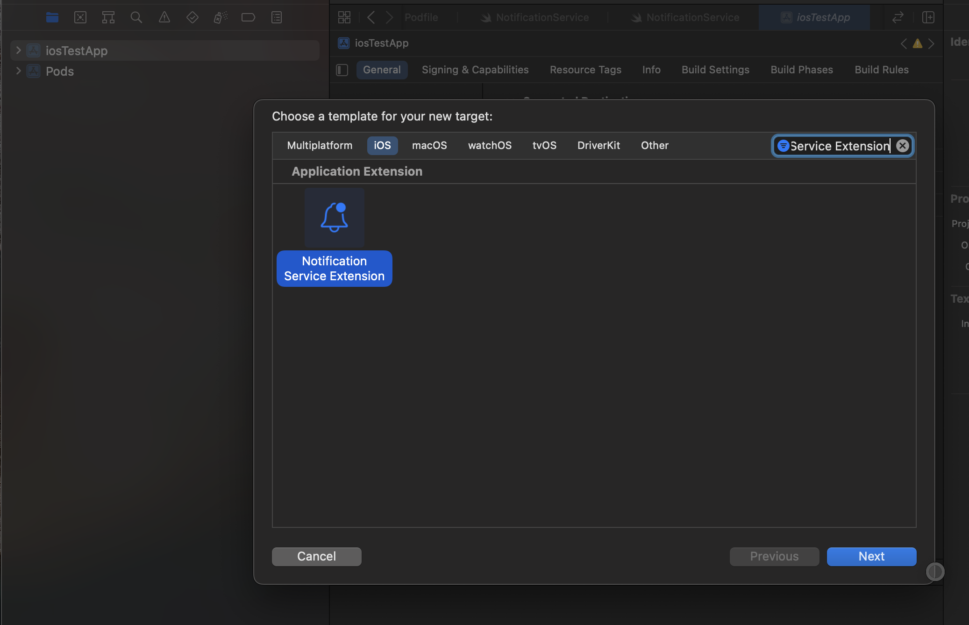969x625 pixels.
Task: Open the Build Phases tab
Action: click(801, 70)
